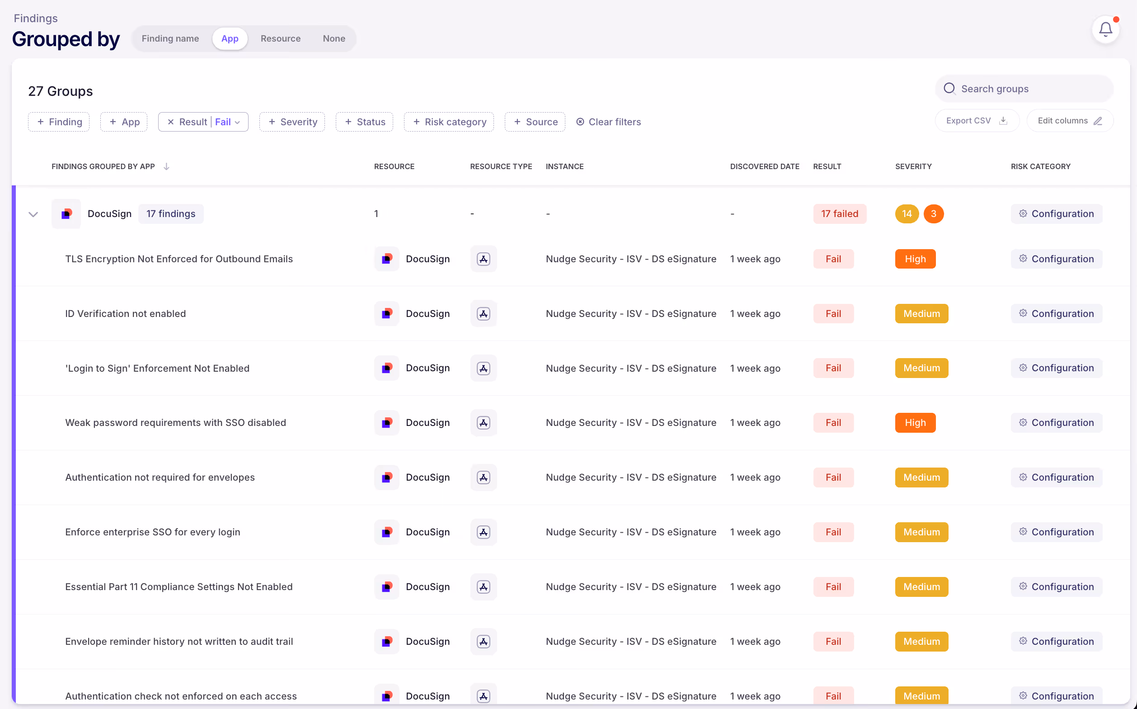
Task: Click the DocuSign icon in the group header
Action: [x=66, y=213]
